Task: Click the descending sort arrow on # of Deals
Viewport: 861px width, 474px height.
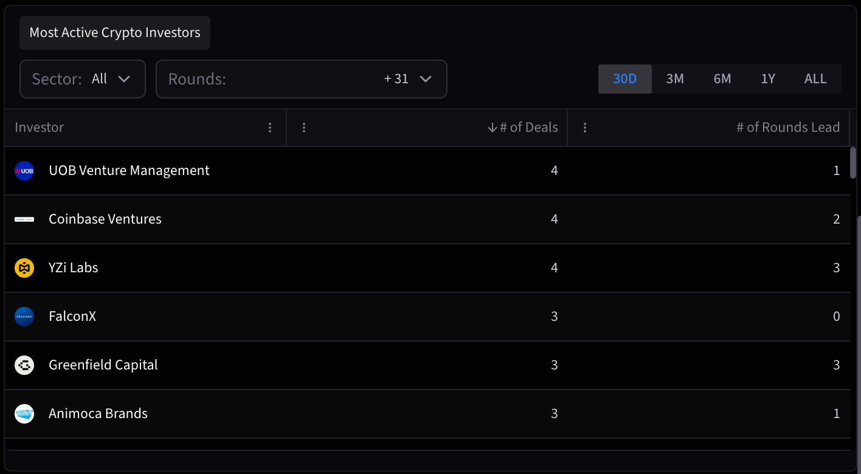Action: coord(493,128)
